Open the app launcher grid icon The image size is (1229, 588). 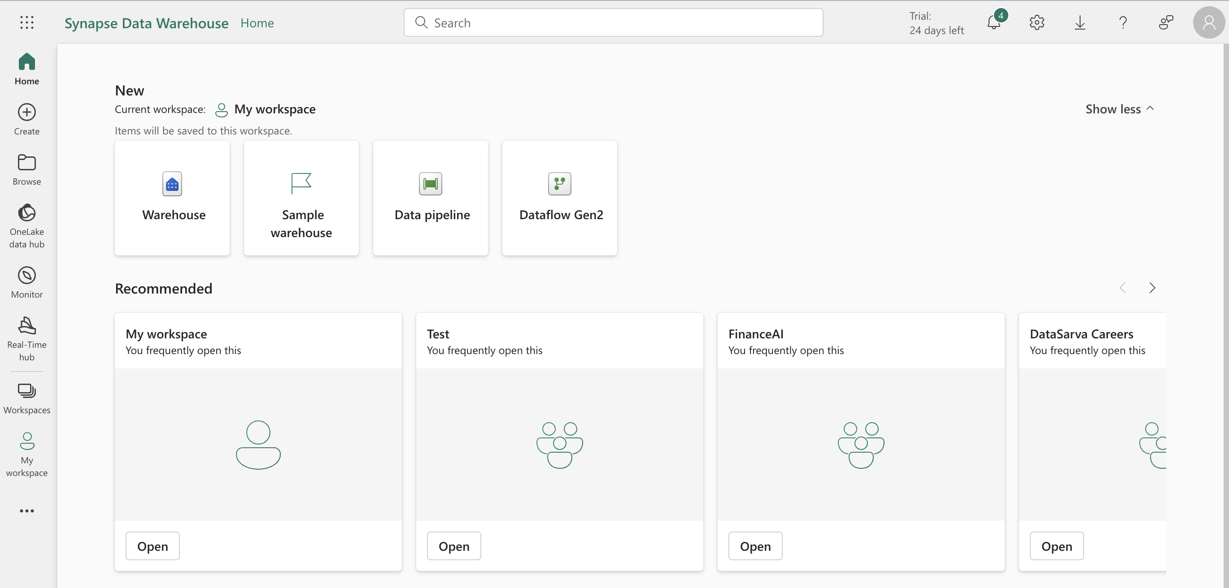tap(27, 22)
